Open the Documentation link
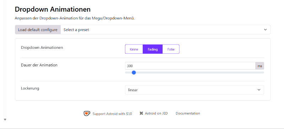284x129 pixels. (188, 113)
